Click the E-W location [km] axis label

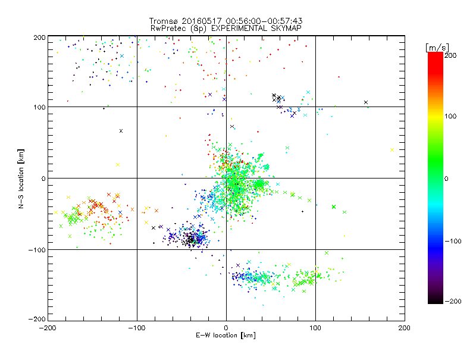(x=226, y=336)
